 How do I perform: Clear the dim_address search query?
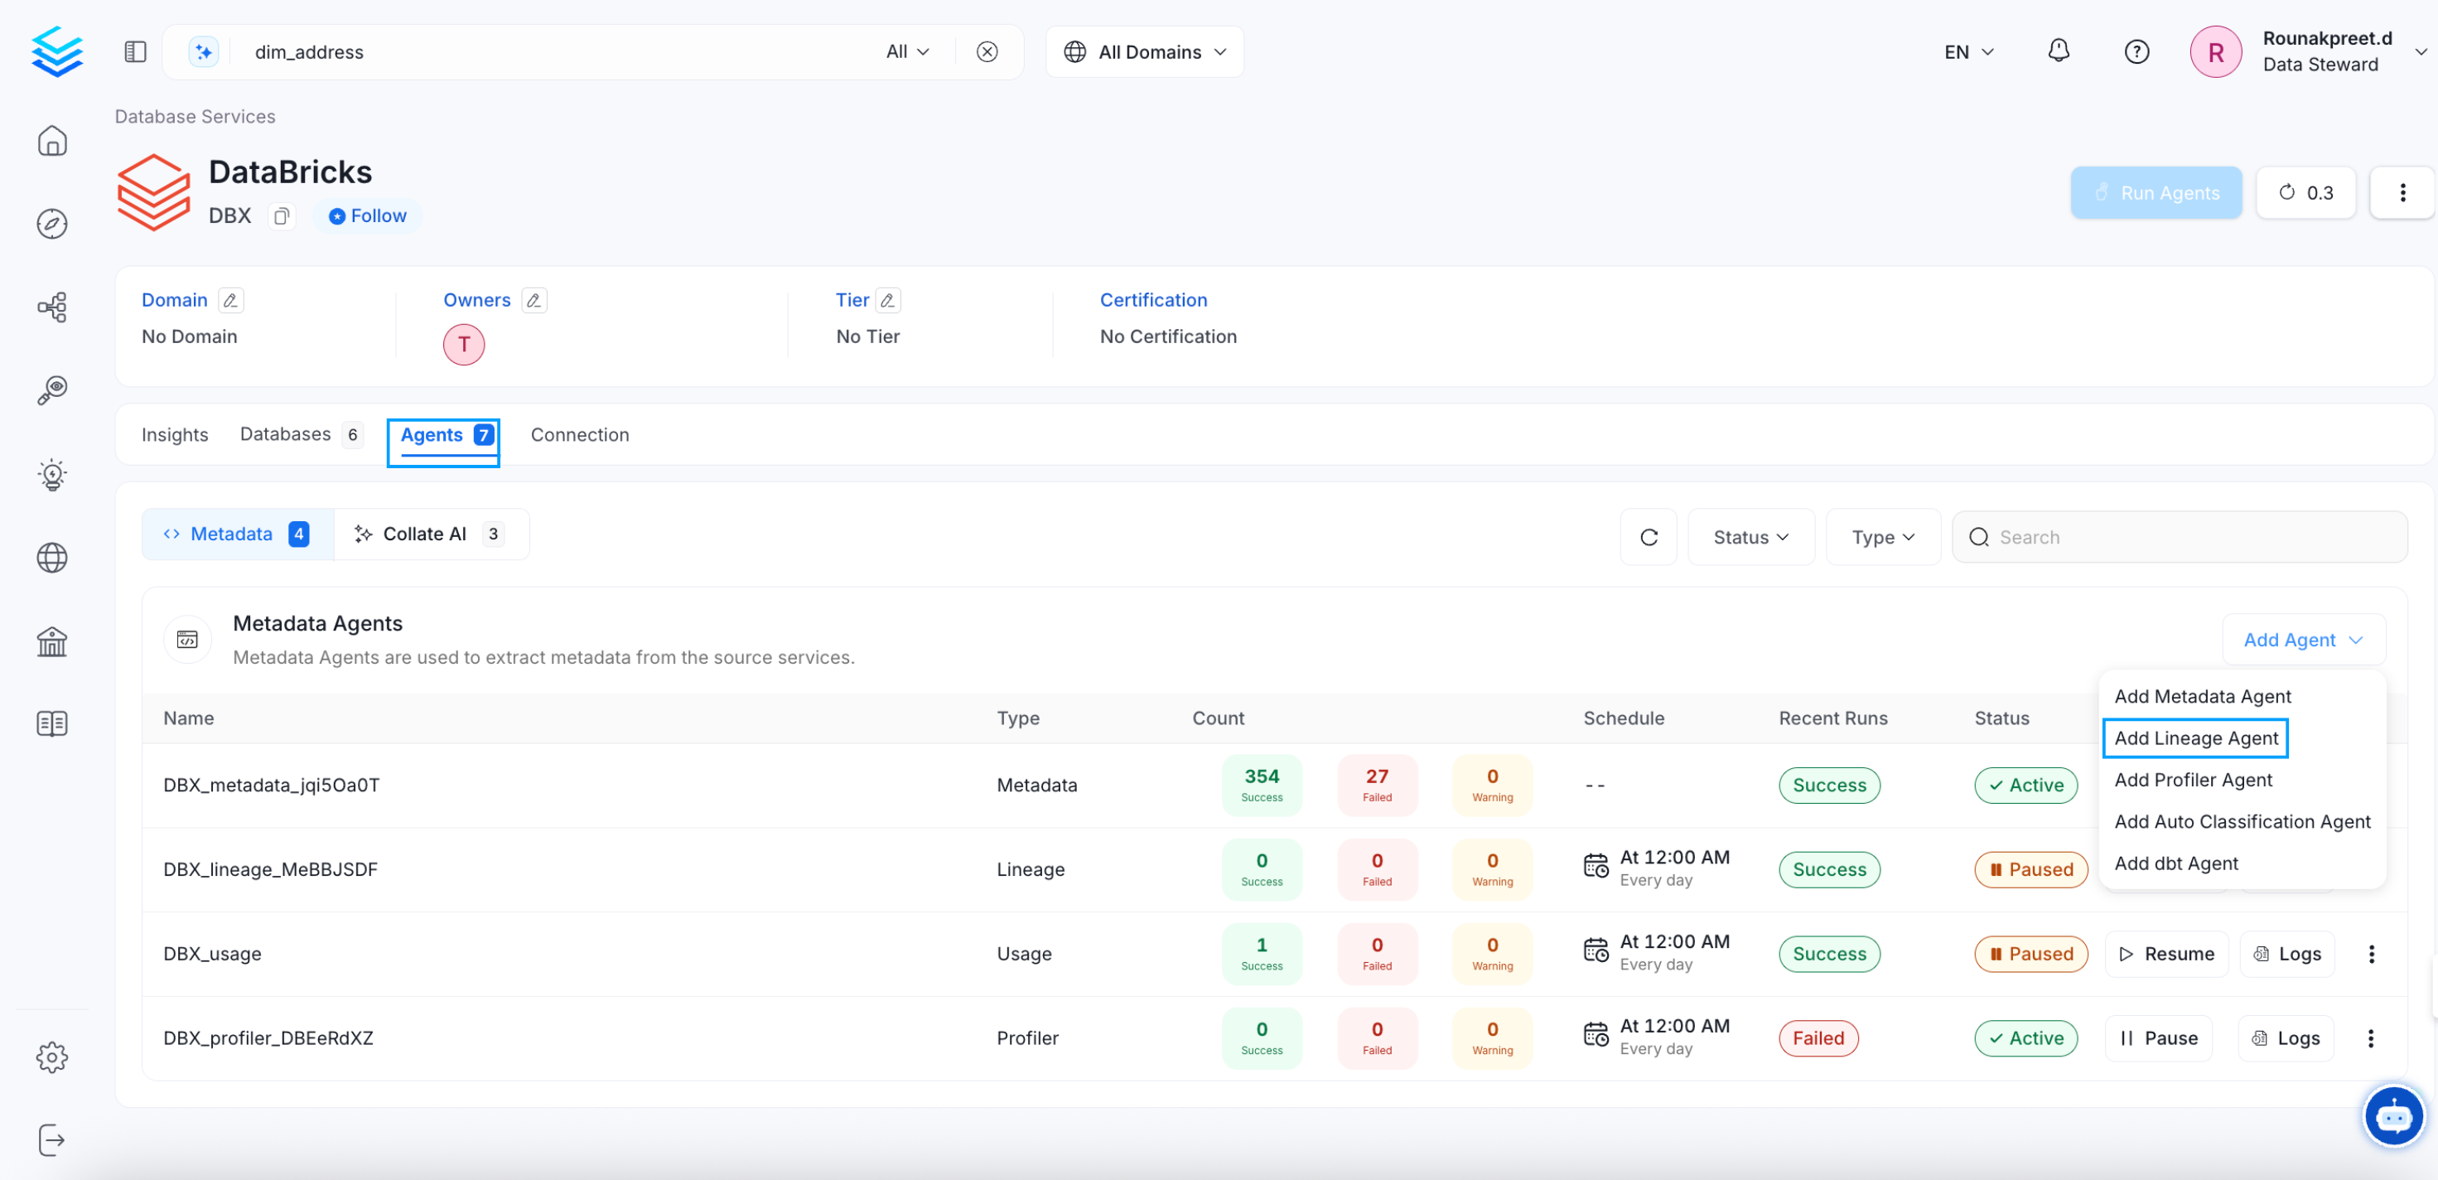[986, 51]
